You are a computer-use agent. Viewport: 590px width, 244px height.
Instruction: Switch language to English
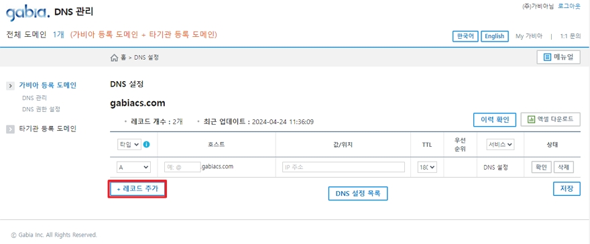(494, 36)
